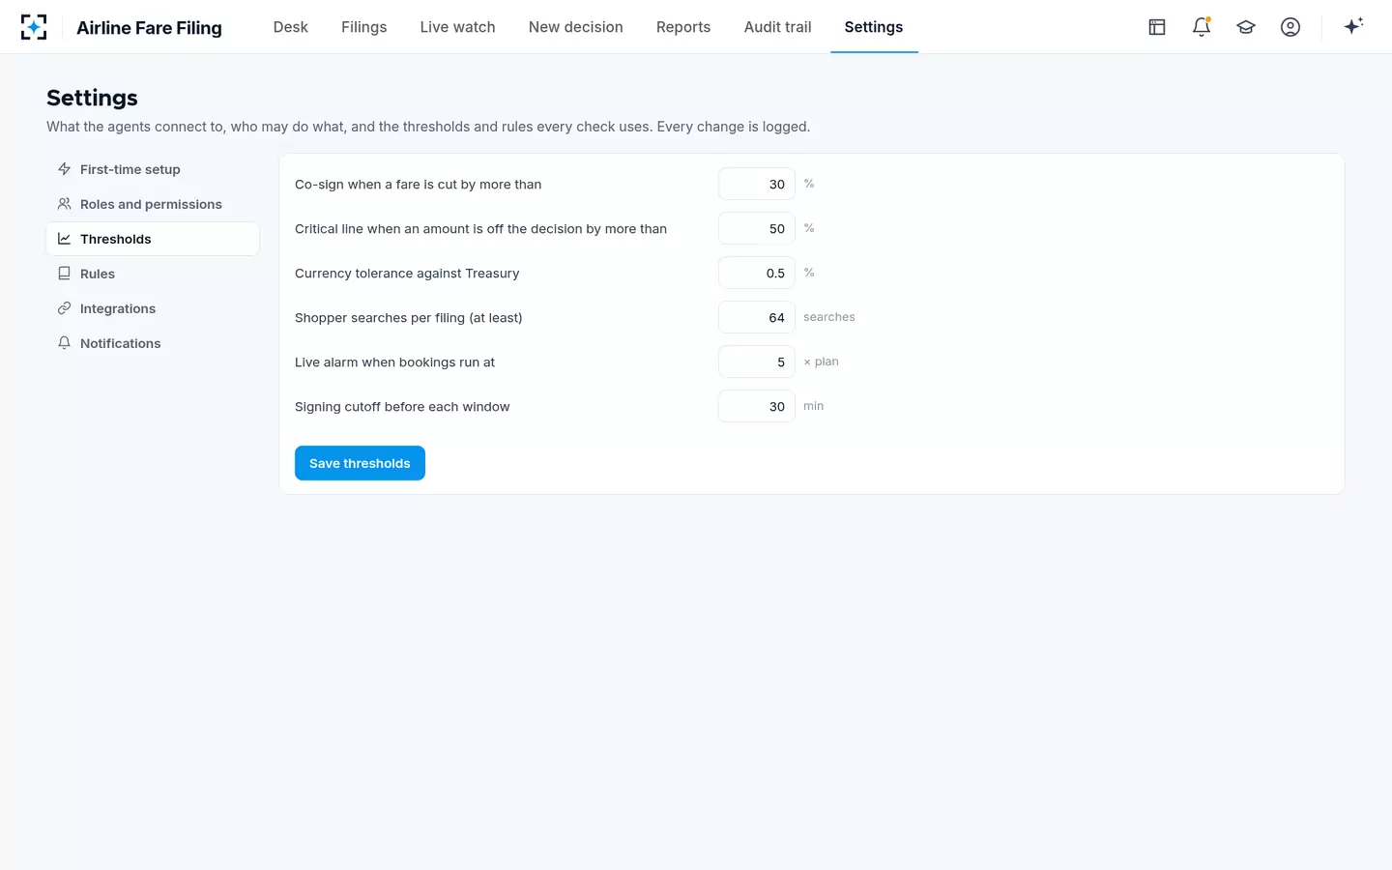Select the Settings tab
The height and width of the screenshot is (870, 1392).
[x=874, y=27]
